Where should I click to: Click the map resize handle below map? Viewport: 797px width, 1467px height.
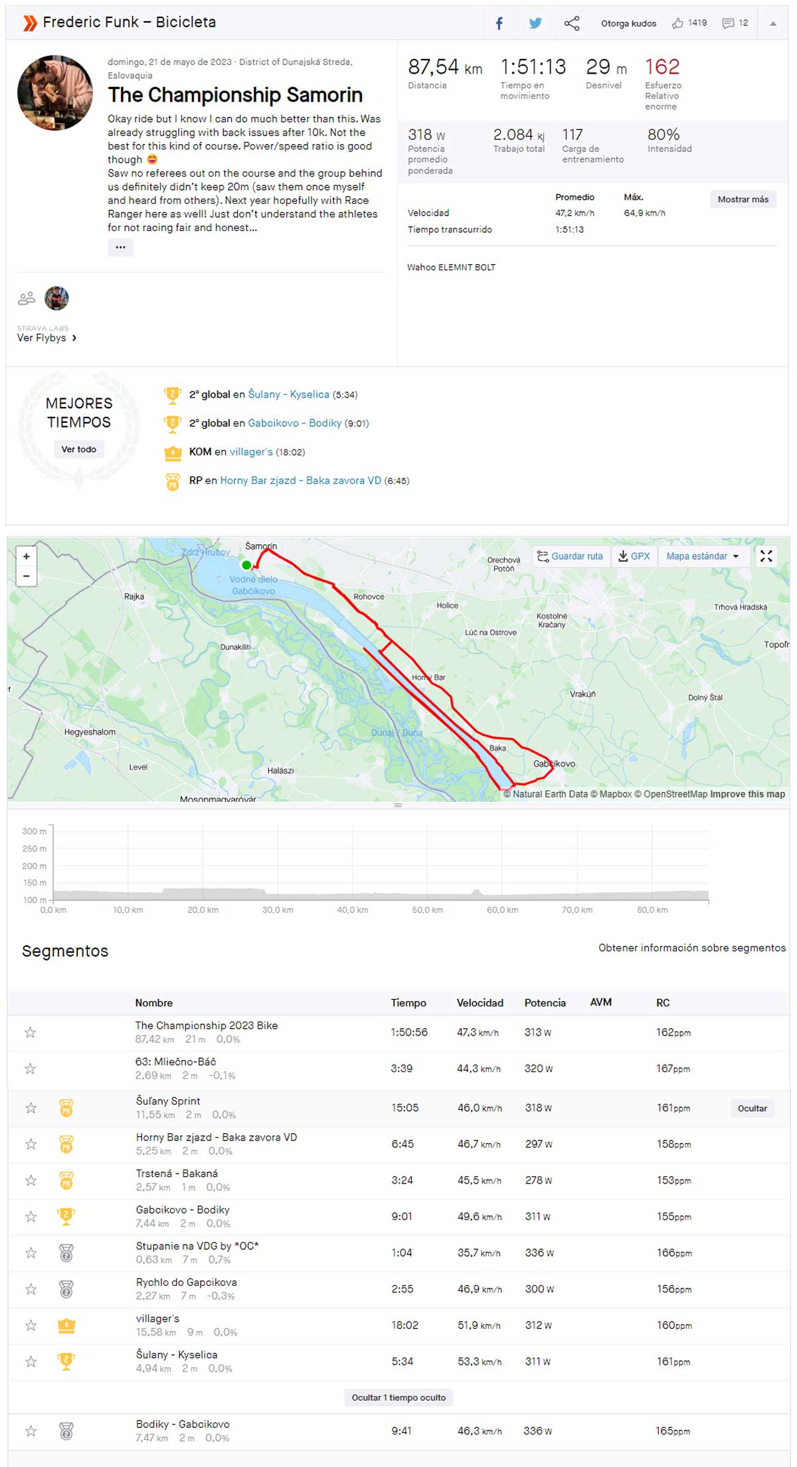tap(398, 805)
